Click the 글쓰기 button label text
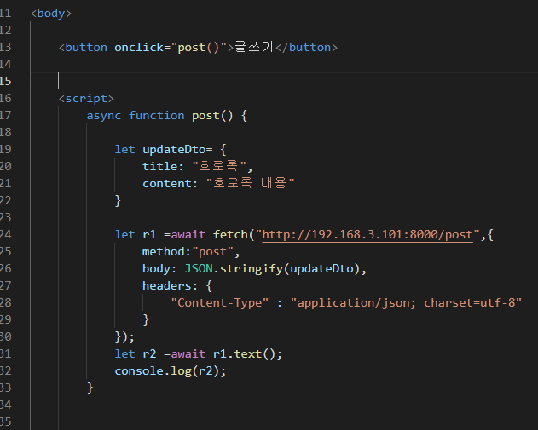Viewport: 538px width, 430px height. tap(254, 47)
